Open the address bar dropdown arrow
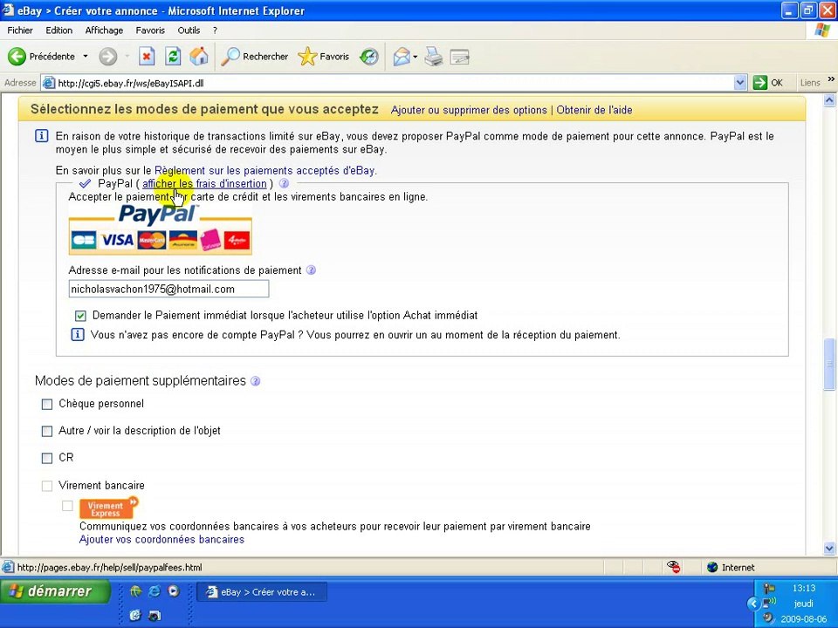 point(739,83)
